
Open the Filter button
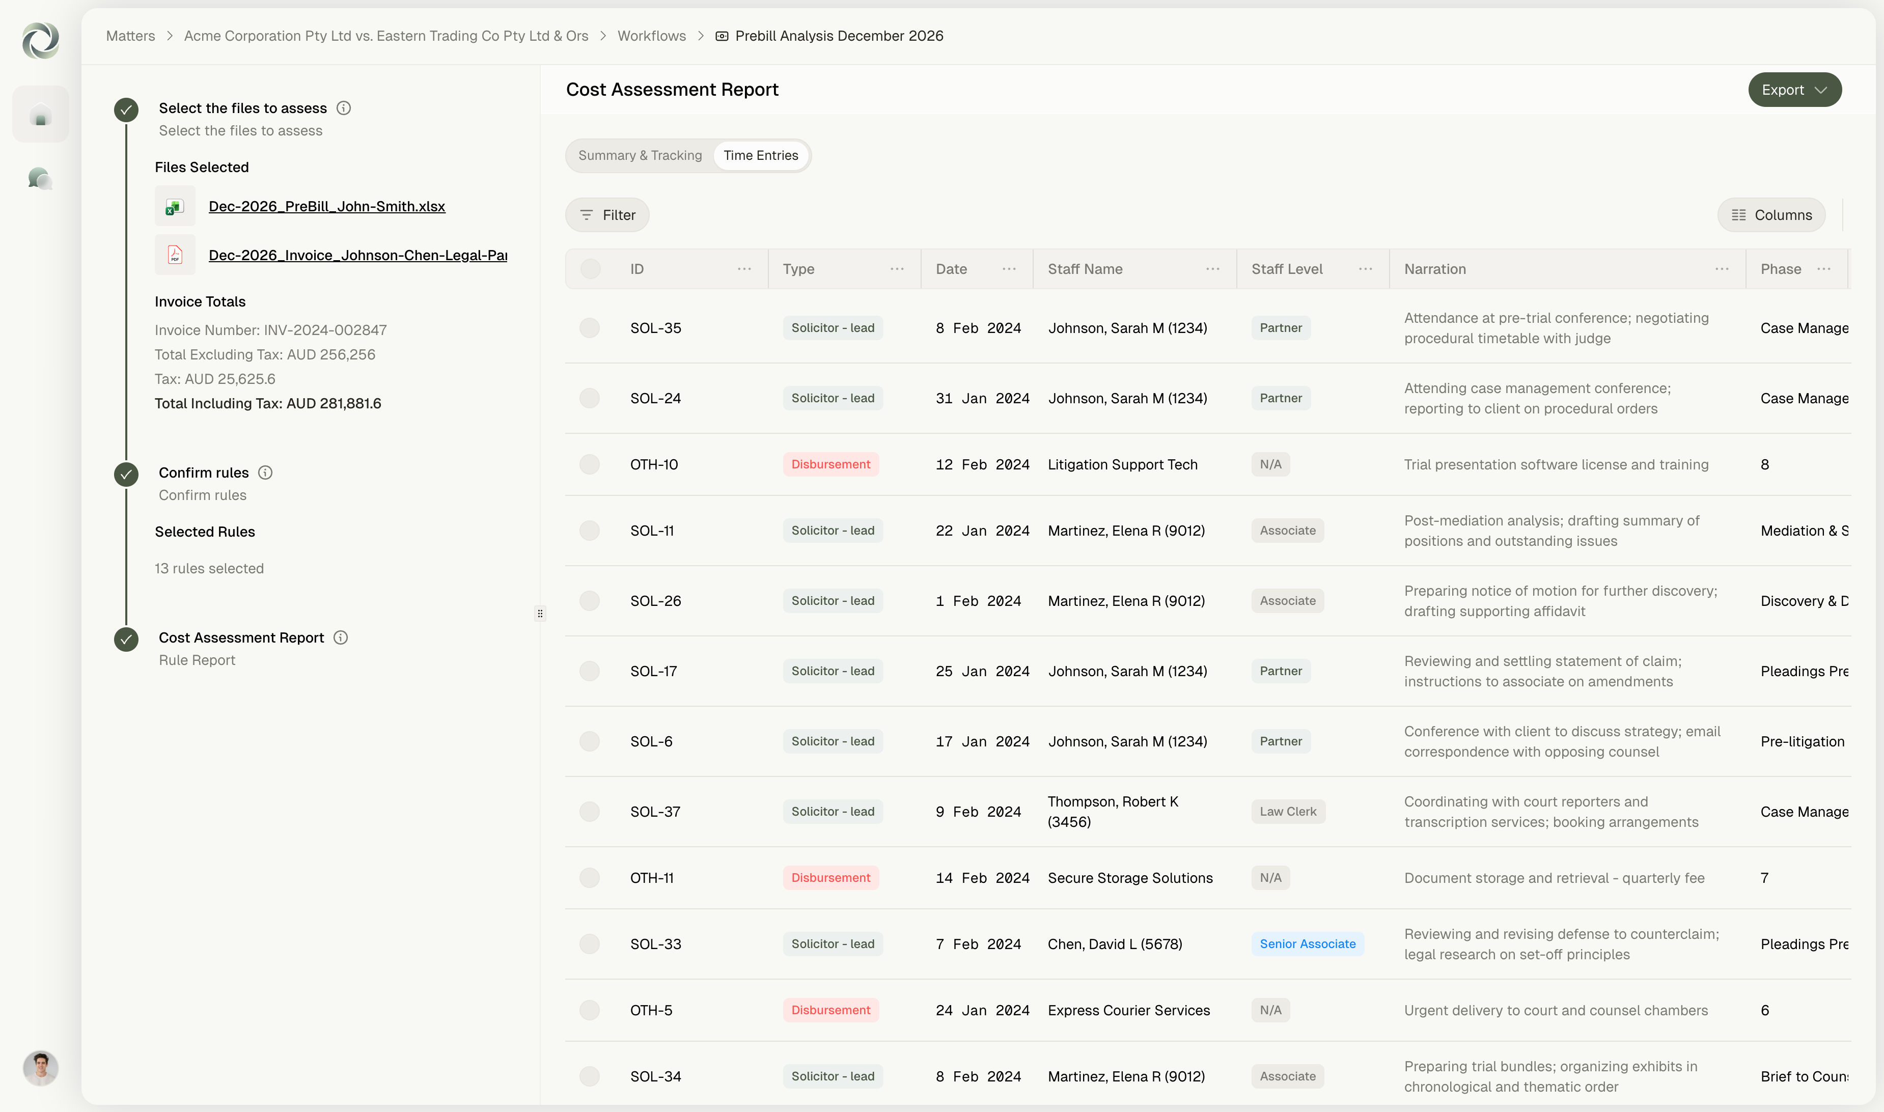tap(607, 215)
